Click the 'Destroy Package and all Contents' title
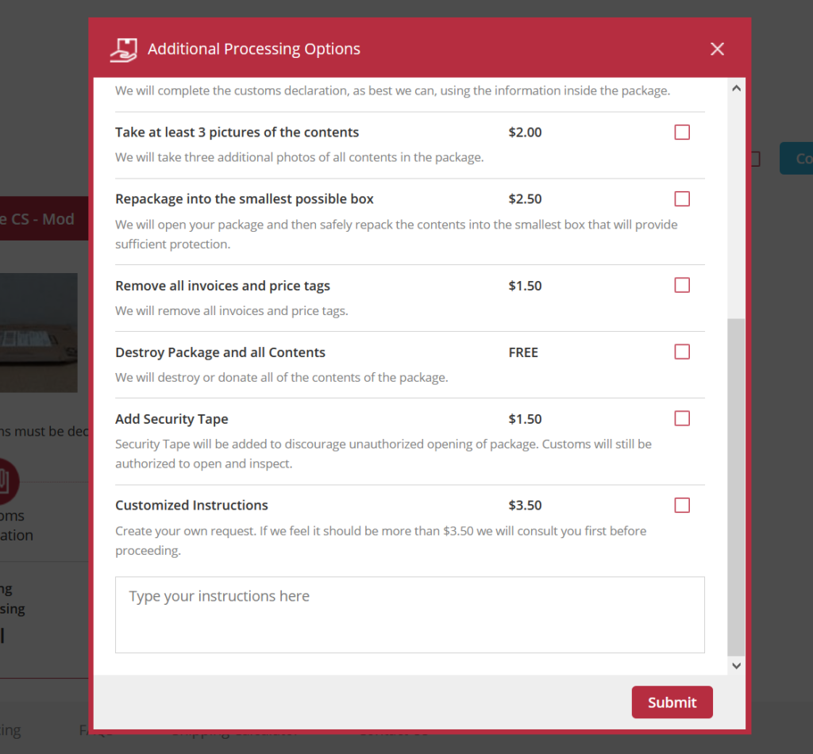Screen dimensions: 813x754 (220, 352)
